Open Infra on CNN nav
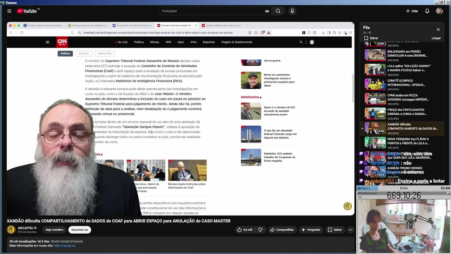Screen dimensions: 451x254 193,42
